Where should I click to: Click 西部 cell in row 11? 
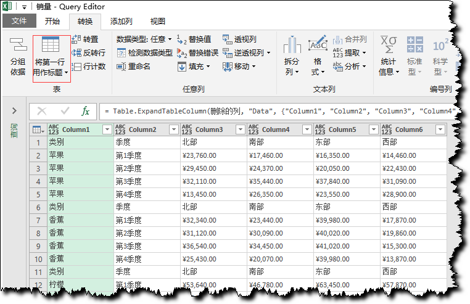click(x=413, y=272)
